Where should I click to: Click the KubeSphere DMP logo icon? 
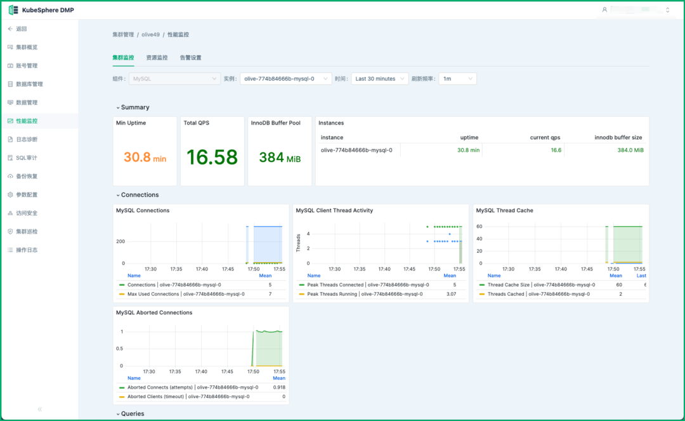point(13,10)
